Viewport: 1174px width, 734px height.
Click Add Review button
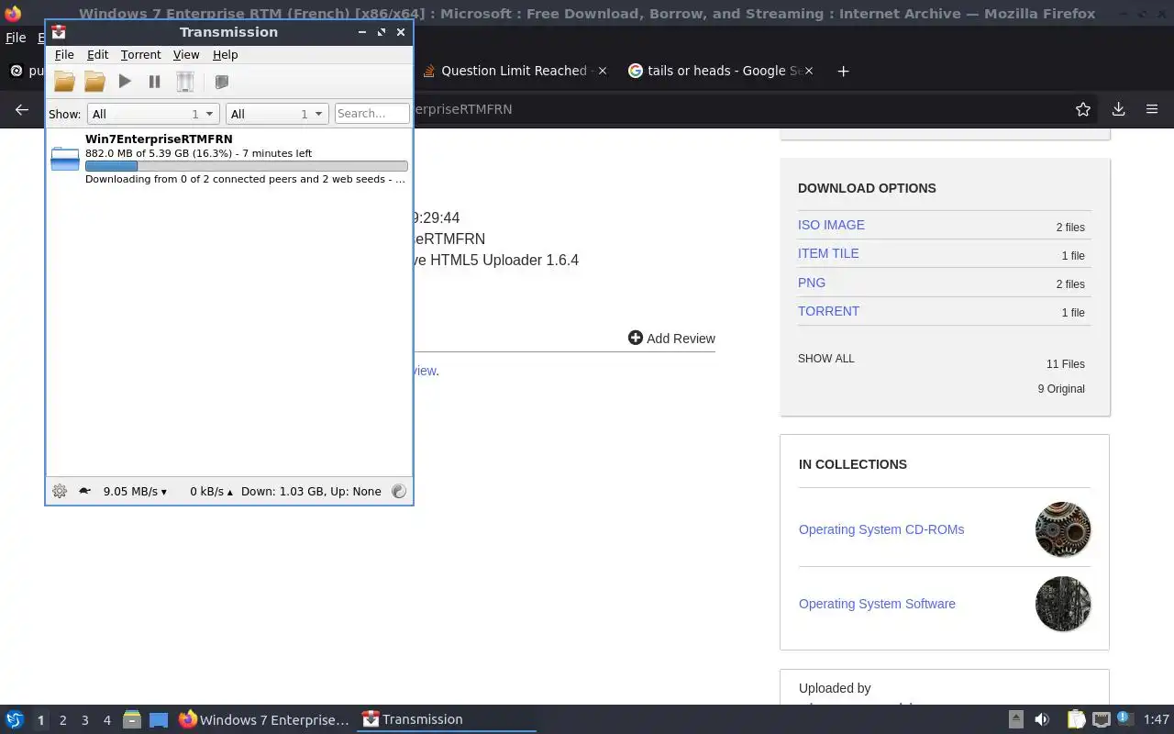671,339
